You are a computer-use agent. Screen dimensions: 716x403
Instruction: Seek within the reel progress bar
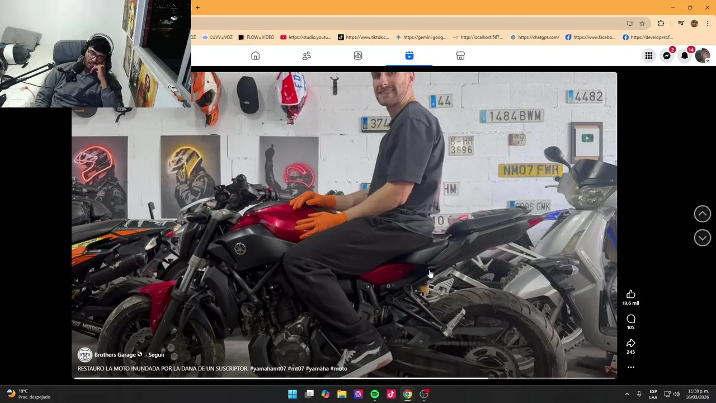point(345,378)
